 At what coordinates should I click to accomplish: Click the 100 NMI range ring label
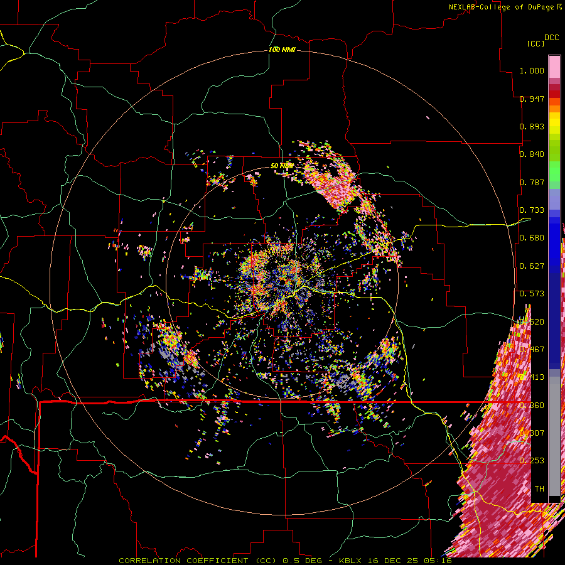coord(282,50)
